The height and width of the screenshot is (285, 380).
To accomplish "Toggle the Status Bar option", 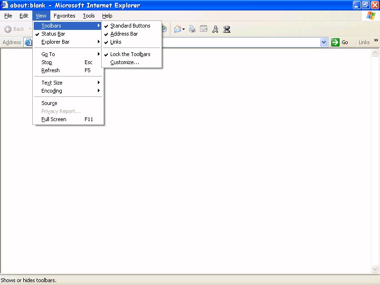I will [68, 34].
